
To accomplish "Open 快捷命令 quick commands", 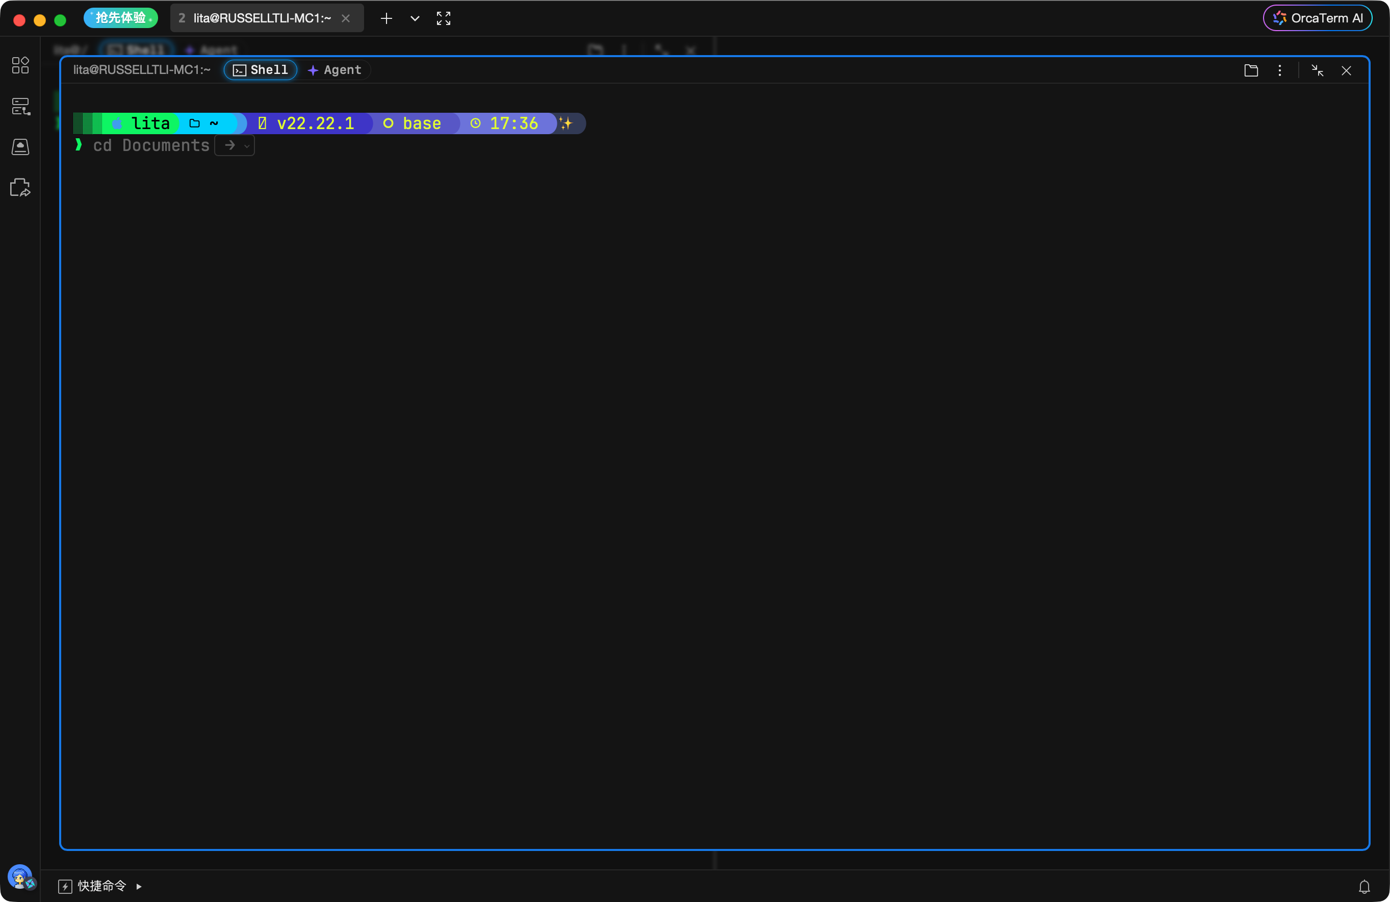I will tap(101, 886).
